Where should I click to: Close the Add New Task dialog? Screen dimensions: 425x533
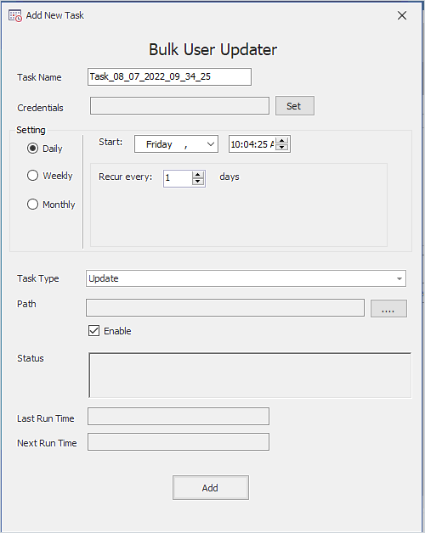point(402,15)
